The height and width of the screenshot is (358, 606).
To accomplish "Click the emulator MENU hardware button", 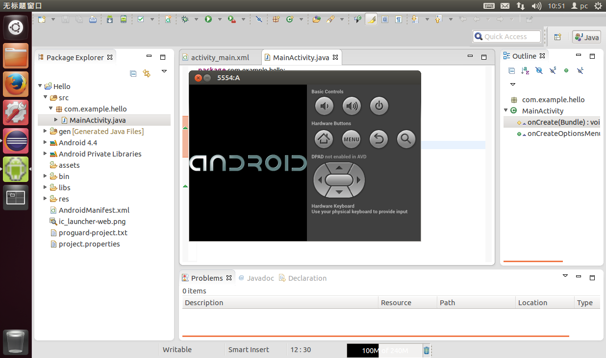I will pyautogui.click(x=352, y=139).
